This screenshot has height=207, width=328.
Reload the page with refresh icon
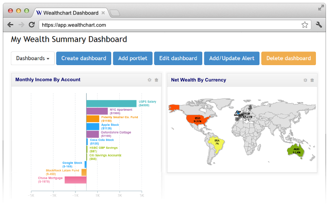32,25
